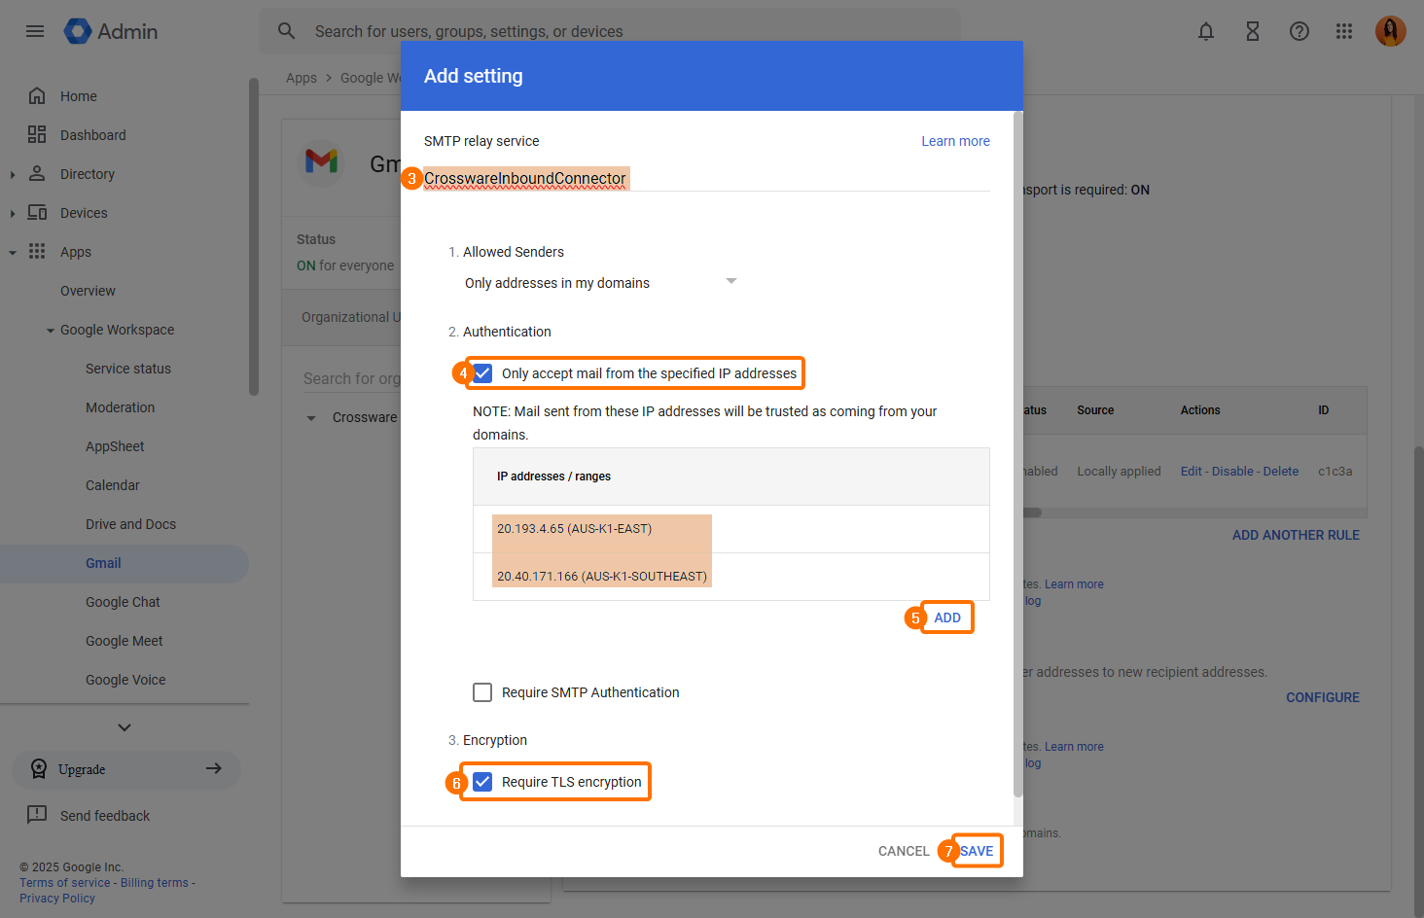This screenshot has width=1424, height=918.
Task: Click SAVE in Add setting dialog
Action: point(977,851)
